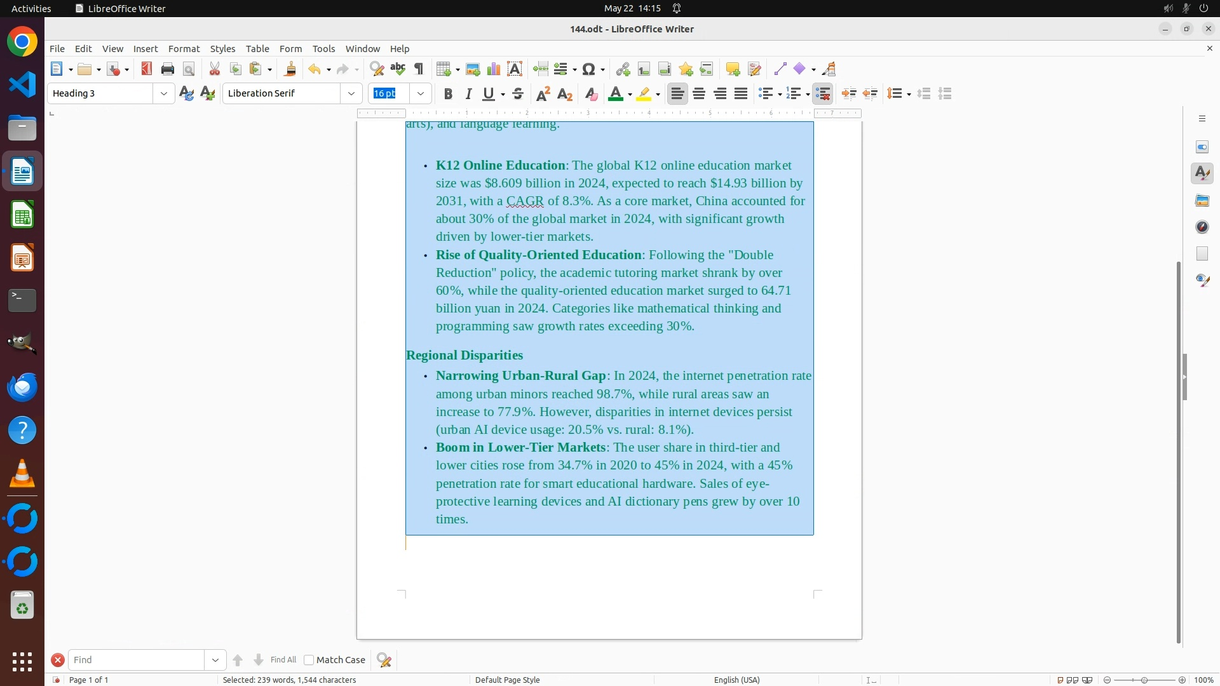Screen dimensions: 1220x686
Task: Click the Insert Chart icon
Action: coord(494,69)
